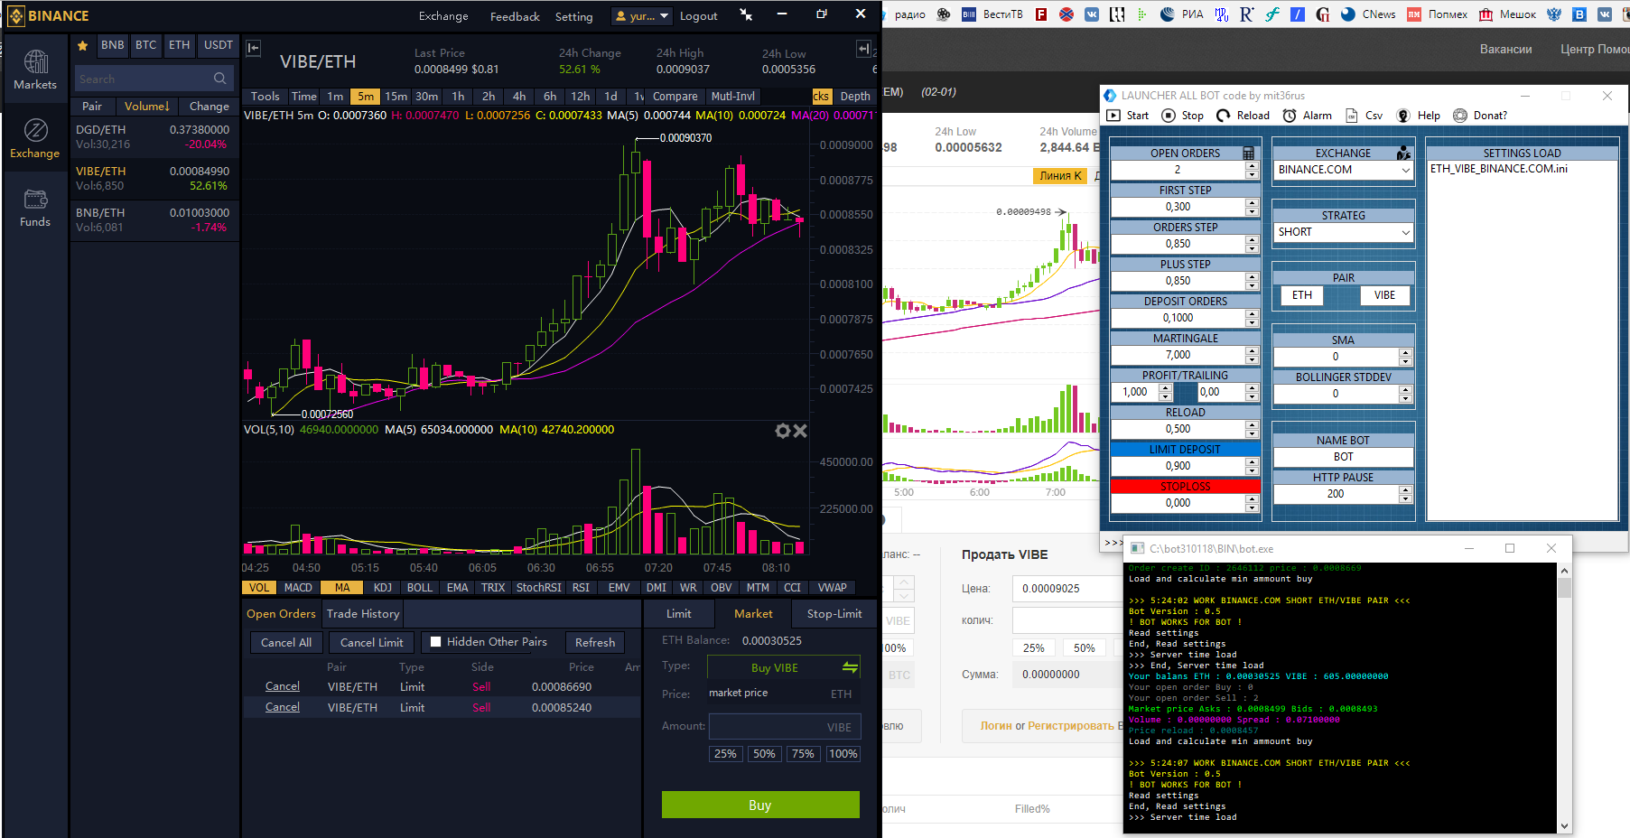Click the Reload icon in bot launcher
The image size is (1630, 838).
click(x=1224, y=116)
